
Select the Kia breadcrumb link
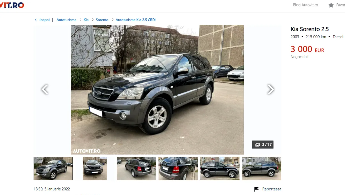(x=86, y=20)
